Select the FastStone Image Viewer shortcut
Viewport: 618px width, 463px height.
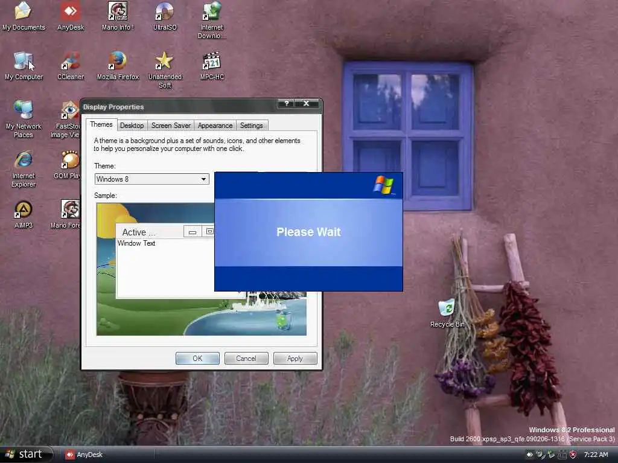[65, 119]
